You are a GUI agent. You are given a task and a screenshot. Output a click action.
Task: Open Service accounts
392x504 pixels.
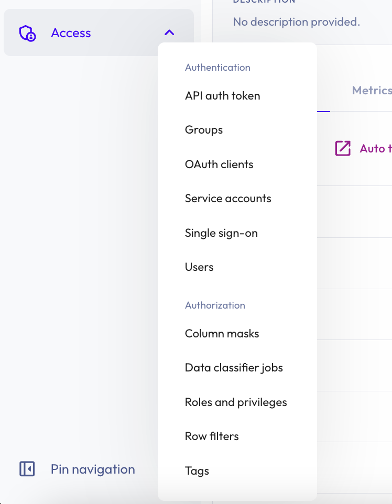coord(228,198)
